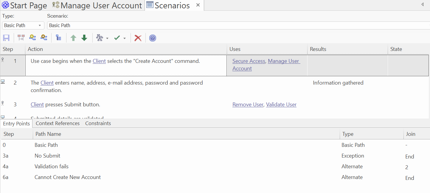This screenshot has width=430, height=193.
Task: Click the add new step toolbar icon
Action: click(x=32, y=38)
